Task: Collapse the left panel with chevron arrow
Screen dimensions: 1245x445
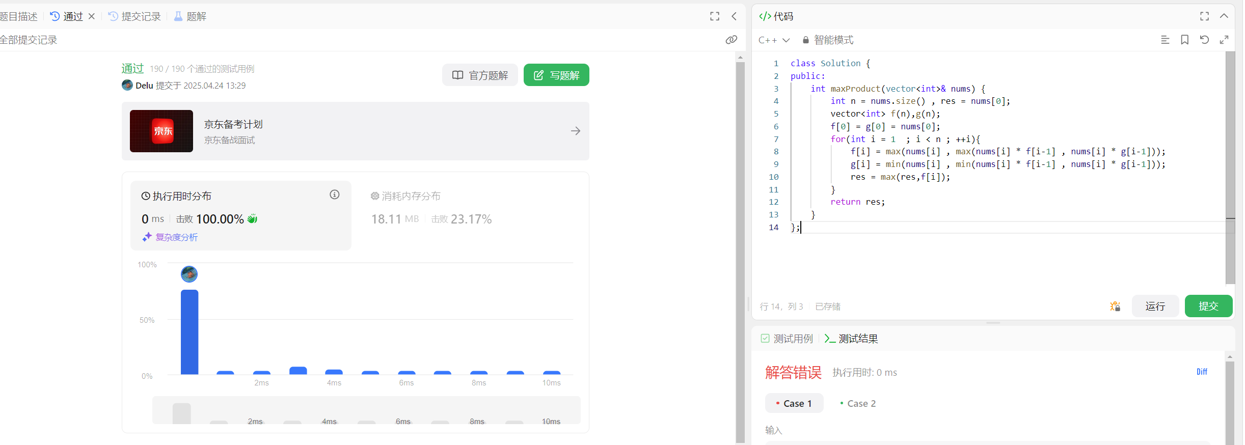Action: point(734,16)
